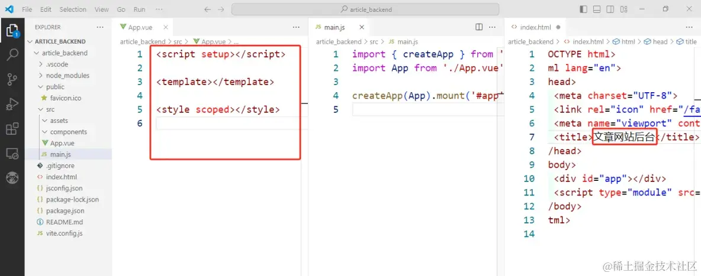Click the head breadcrumb in index.html editor
The image size is (701, 276).
tap(655, 41)
